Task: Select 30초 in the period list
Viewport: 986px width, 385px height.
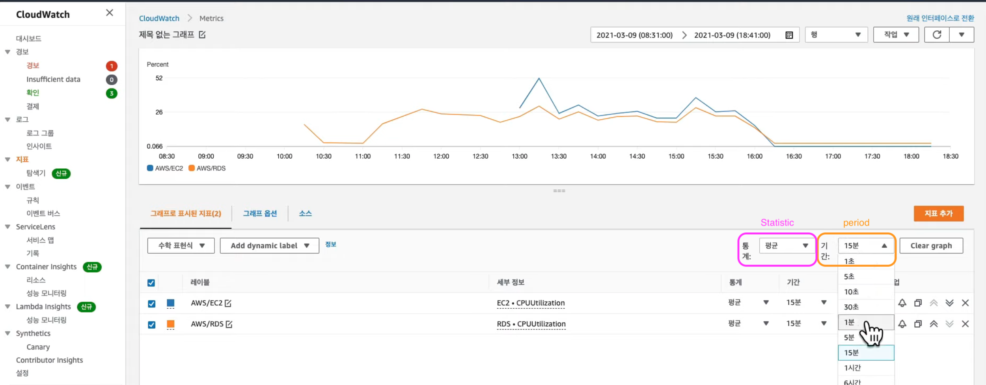Action: click(x=866, y=307)
